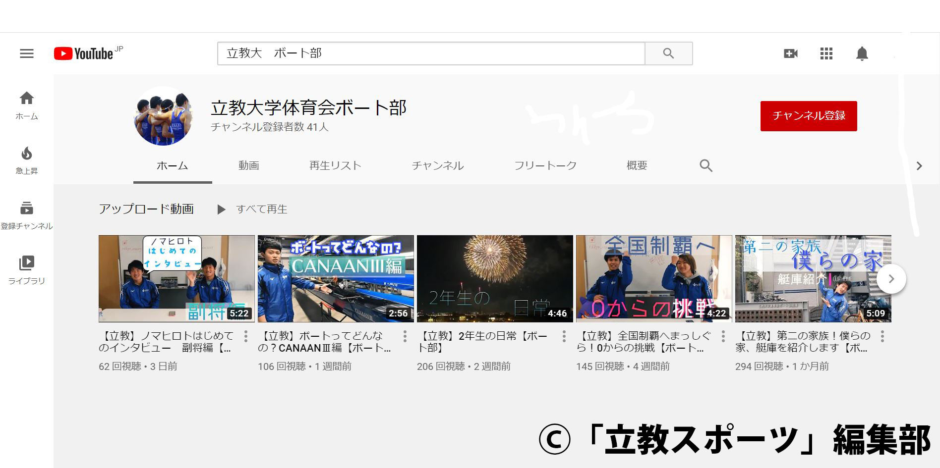Image resolution: width=940 pixels, height=468 pixels.
Task: Expand channel tabs with right chevron
Action: click(919, 166)
